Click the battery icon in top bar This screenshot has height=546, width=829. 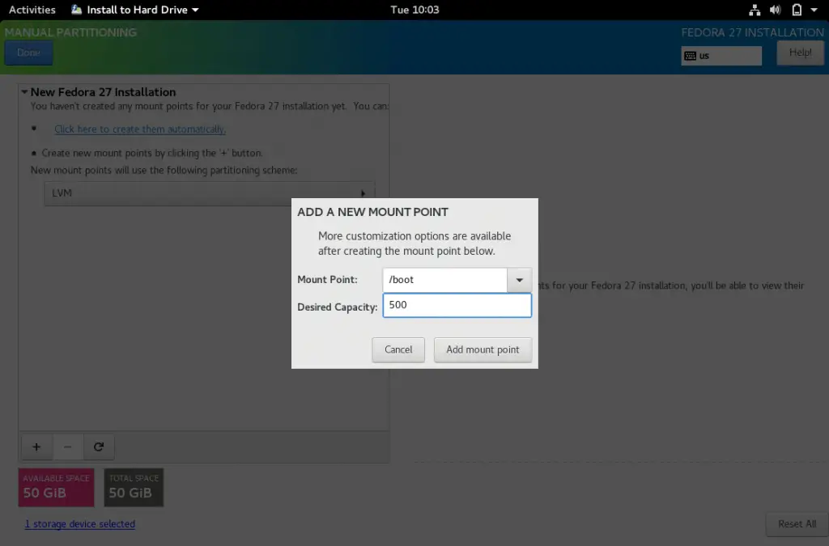point(797,10)
